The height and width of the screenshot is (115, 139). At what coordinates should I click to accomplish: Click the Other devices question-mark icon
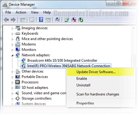(18, 71)
